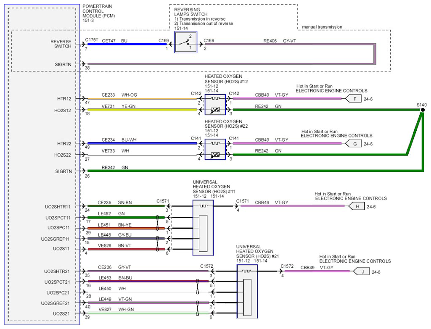Click the 'LE452' circuit label
This screenshot has width=431, height=329.
[x=104, y=213]
